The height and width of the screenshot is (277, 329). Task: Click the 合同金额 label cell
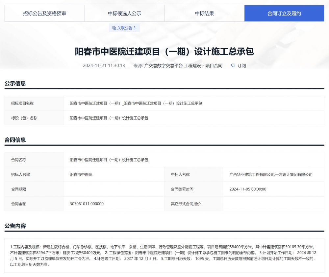pyautogui.click(x=34, y=204)
